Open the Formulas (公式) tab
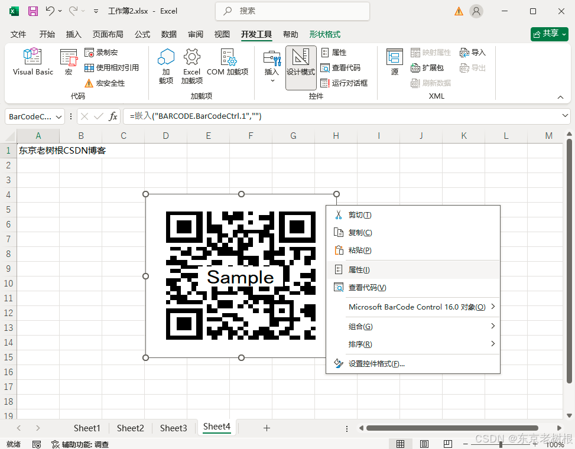Viewport: 575px width, 449px height. 142,34
